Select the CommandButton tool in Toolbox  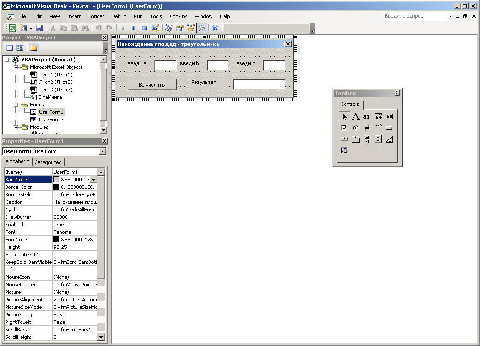pos(390,128)
